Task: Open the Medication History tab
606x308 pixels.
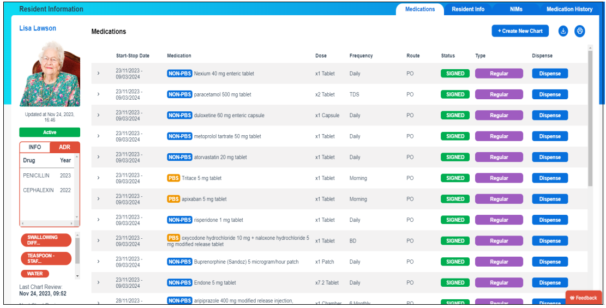Action: (569, 9)
